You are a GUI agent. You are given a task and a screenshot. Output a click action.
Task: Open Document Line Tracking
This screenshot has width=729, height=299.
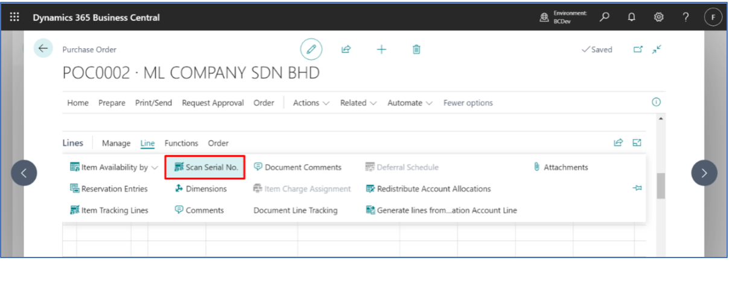[295, 211]
